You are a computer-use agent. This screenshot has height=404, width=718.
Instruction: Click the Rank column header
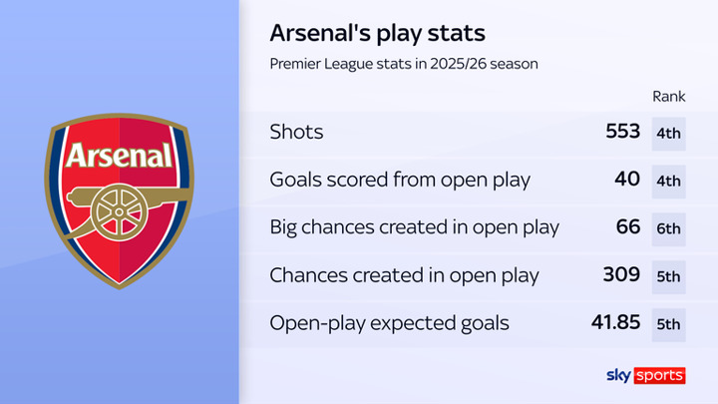click(x=668, y=97)
